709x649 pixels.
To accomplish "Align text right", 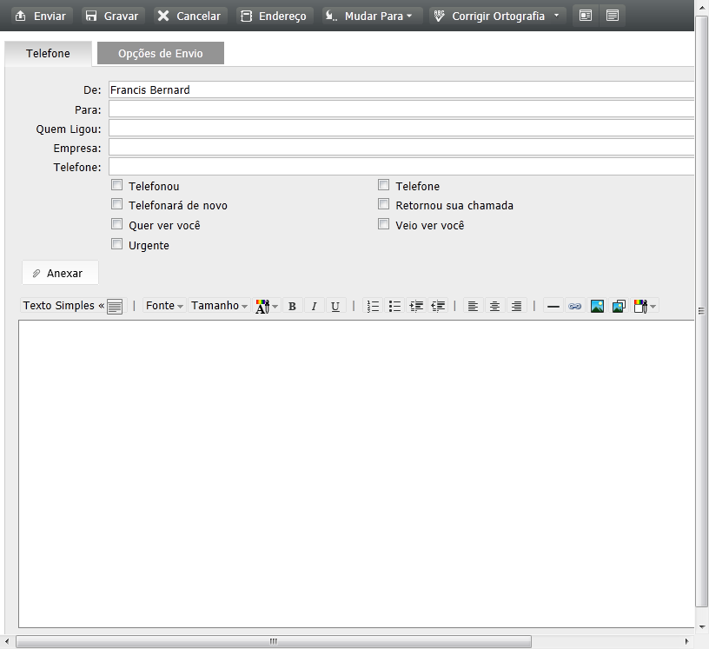I will pos(516,306).
